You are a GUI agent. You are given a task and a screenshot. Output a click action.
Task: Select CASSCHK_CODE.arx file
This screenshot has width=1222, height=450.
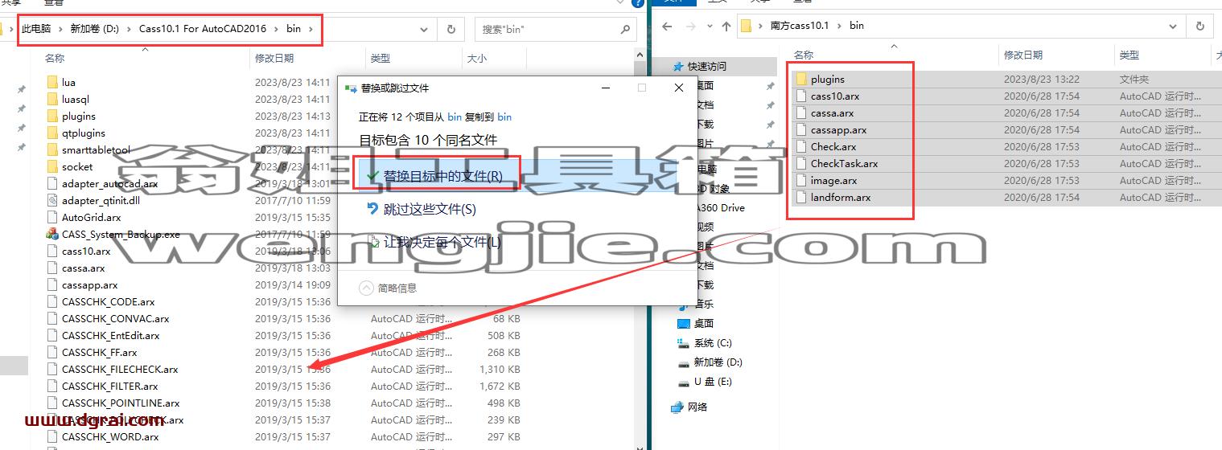pyautogui.click(x=108, y=302)
